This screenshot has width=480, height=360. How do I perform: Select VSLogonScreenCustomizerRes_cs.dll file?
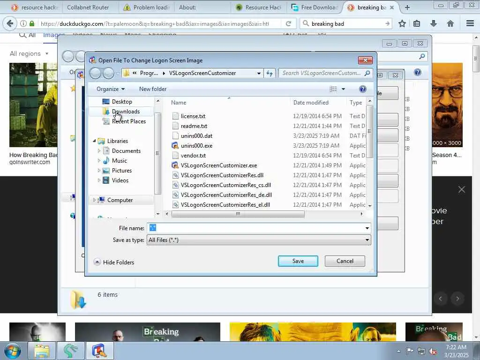tap(225, 185)
